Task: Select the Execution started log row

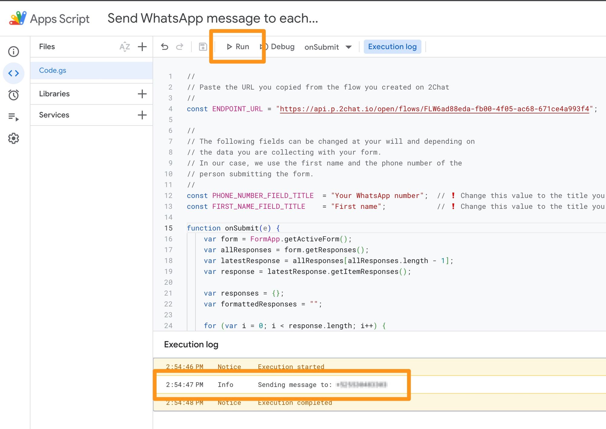Action: coord(380,367)
